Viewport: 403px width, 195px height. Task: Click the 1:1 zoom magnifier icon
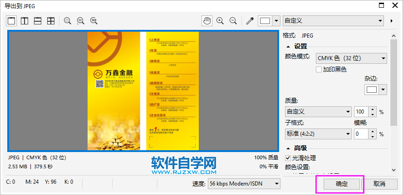81,21
